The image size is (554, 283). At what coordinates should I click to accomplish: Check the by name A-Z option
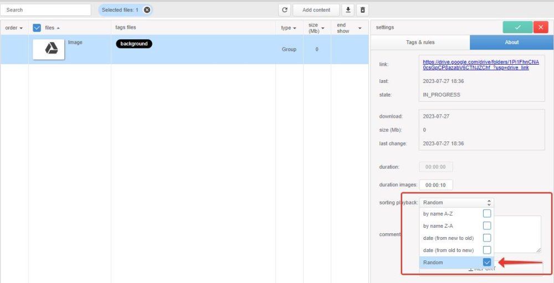487,213
